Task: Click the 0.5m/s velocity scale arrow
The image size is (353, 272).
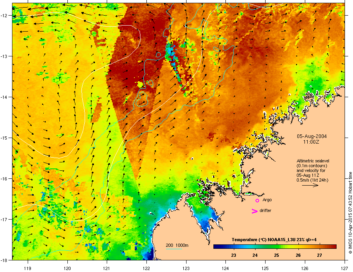Action: (310, 185)
